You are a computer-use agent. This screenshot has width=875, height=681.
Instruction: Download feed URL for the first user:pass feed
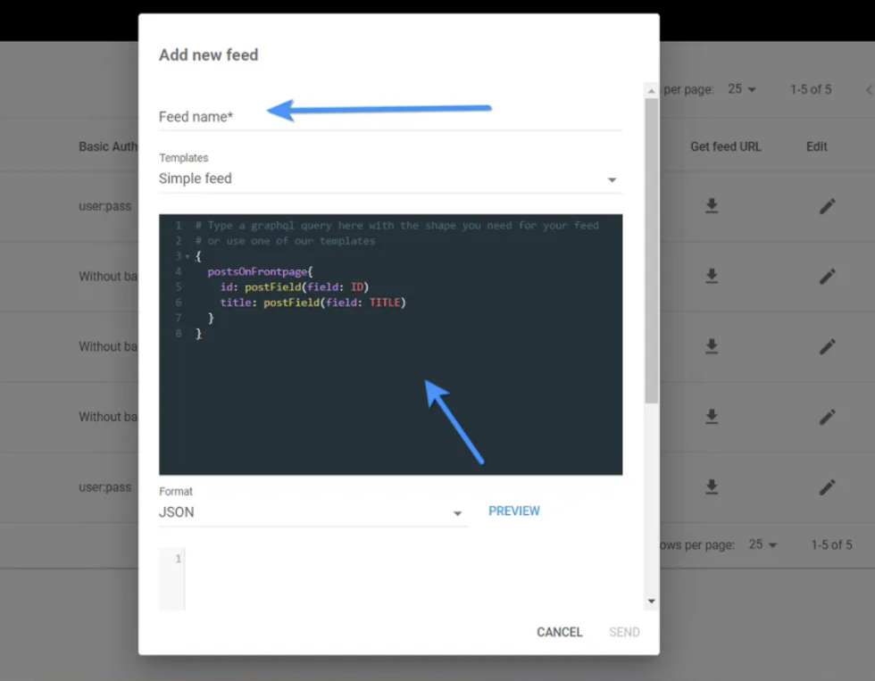712,205
